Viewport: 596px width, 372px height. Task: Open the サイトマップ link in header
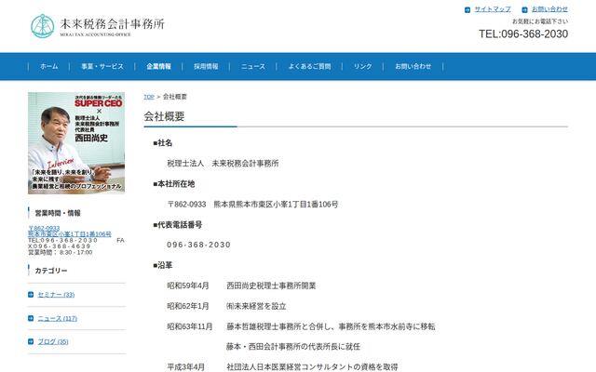[493, 9]
